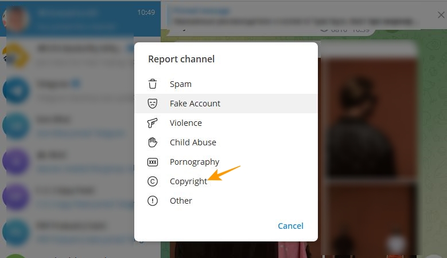Viewport: 447px width, 258px height.
Task: Select Violence as report reason
Action: click(226, 123)
